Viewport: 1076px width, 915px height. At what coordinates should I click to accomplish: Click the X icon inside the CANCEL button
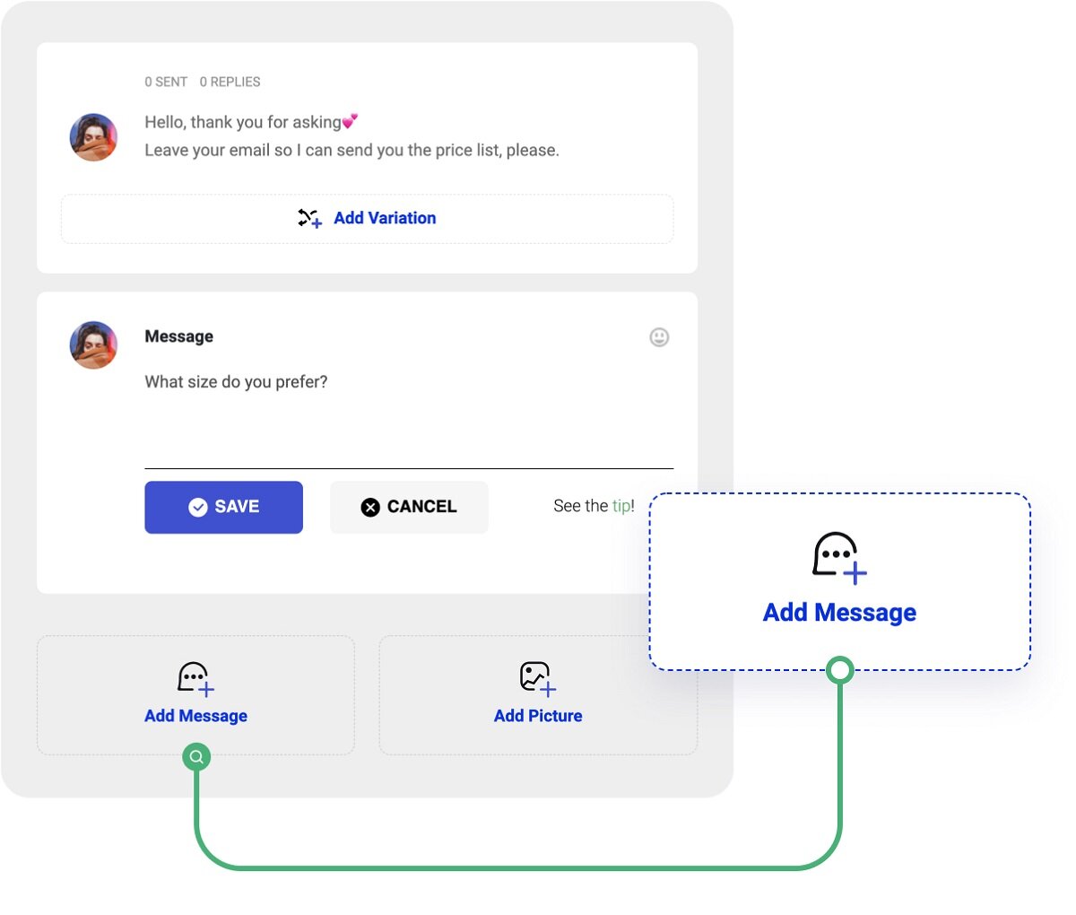click(x=370, y=508)
